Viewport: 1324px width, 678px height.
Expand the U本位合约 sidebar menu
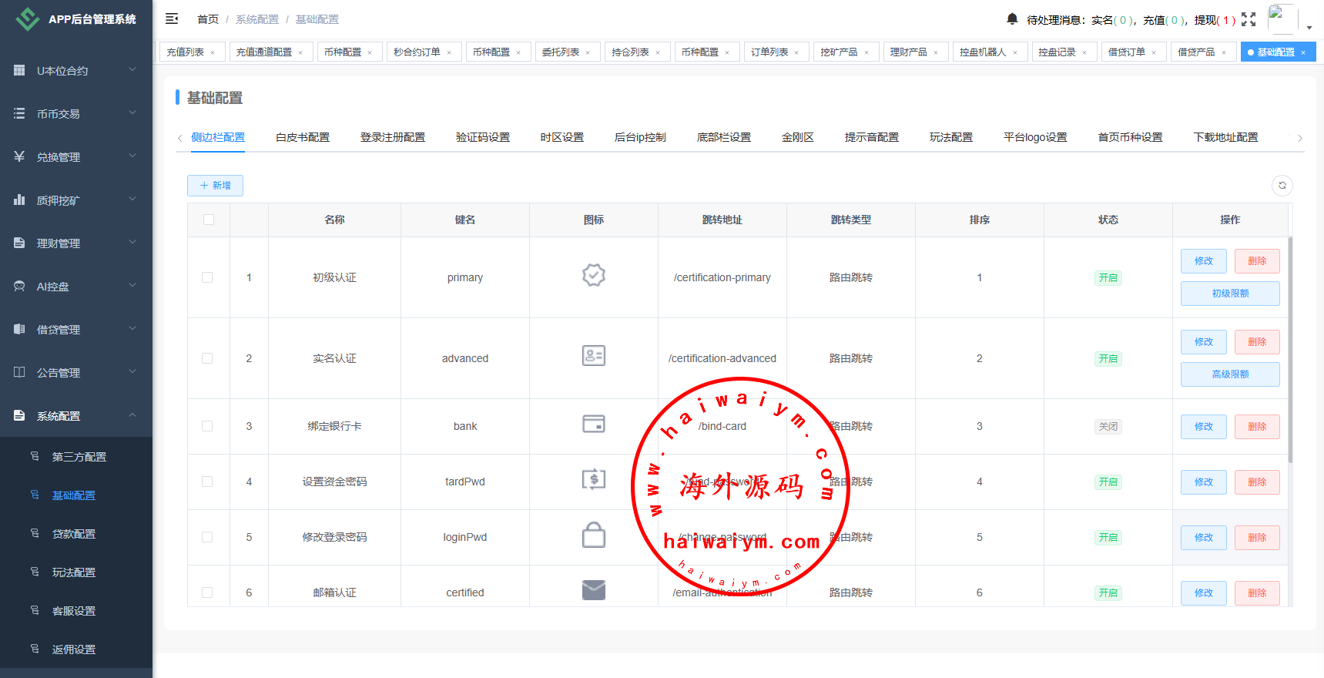tap(75, 70)
